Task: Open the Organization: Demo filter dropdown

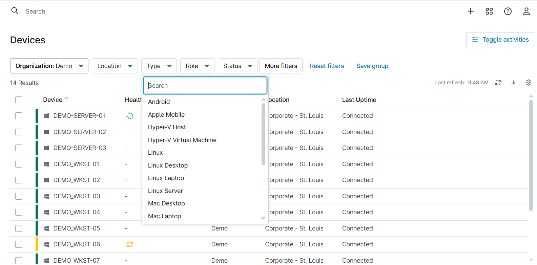Action: 49,66
